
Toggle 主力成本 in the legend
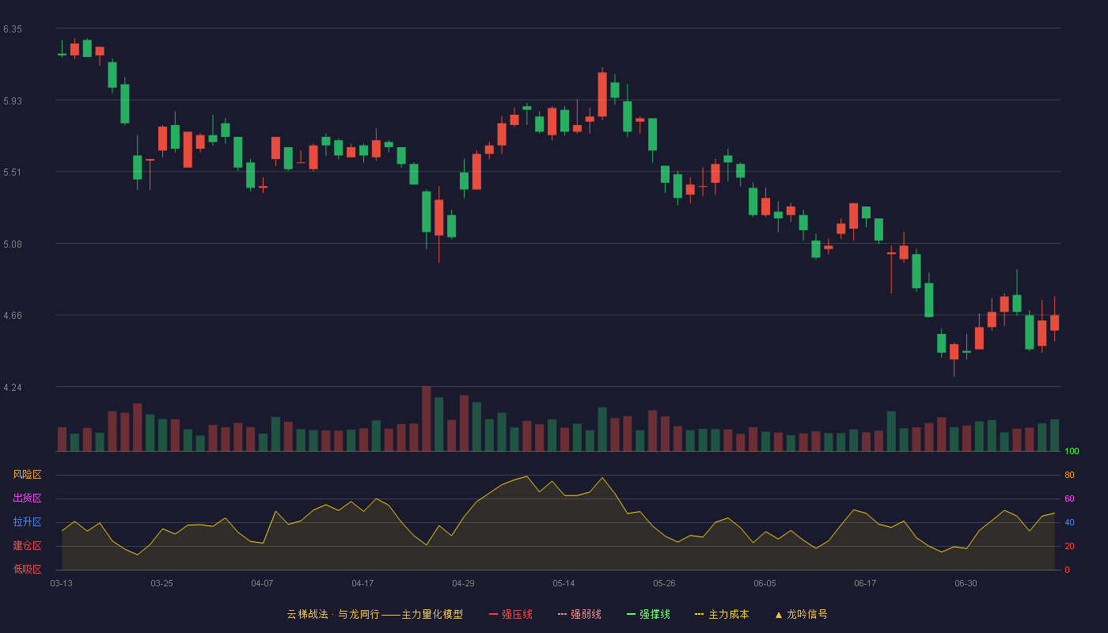(722, 614)
